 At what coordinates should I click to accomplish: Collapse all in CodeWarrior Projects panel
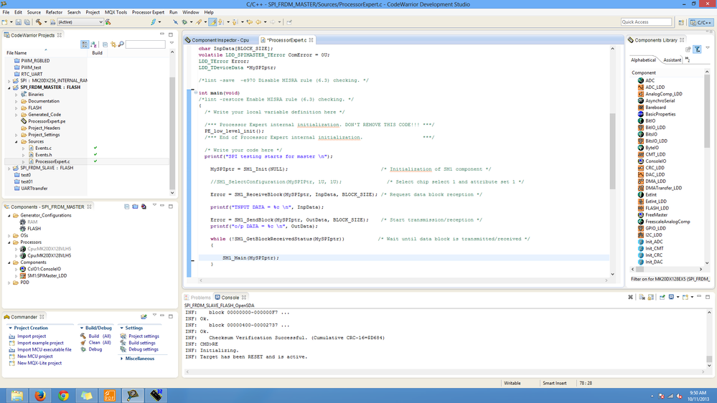[106, 44]
